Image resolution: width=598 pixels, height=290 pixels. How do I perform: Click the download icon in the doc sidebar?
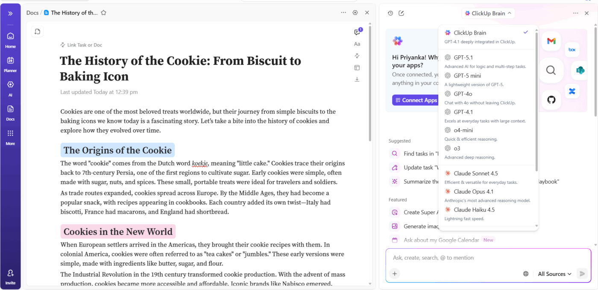357,79
